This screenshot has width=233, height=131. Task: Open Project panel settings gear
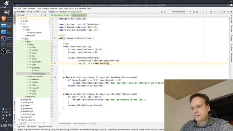(x=45, y=15)
